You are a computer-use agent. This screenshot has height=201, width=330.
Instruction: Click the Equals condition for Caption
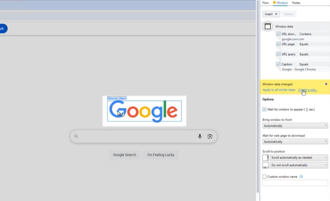(x=304, y=64)
